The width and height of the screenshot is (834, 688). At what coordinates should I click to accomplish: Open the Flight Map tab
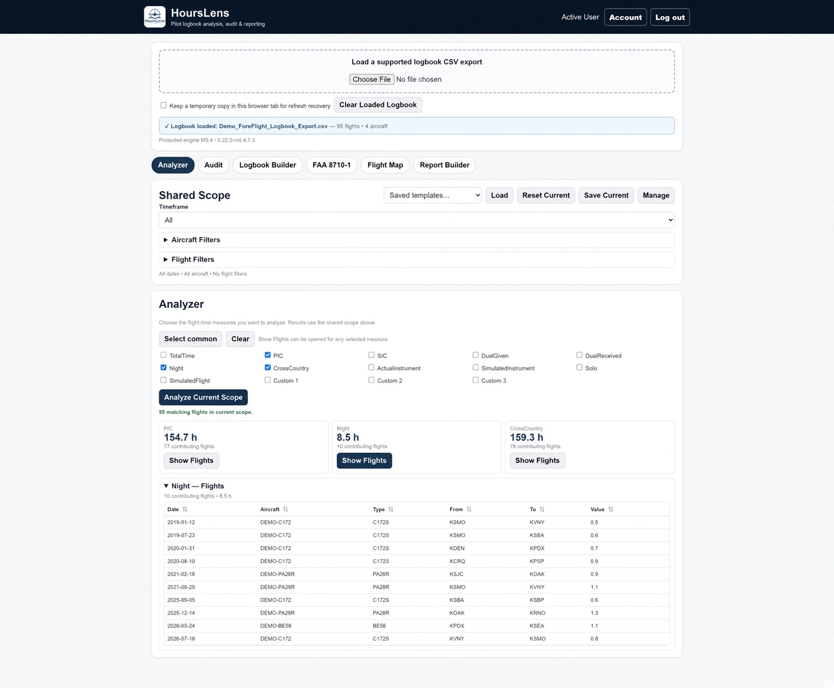click(x=385, y=165)
